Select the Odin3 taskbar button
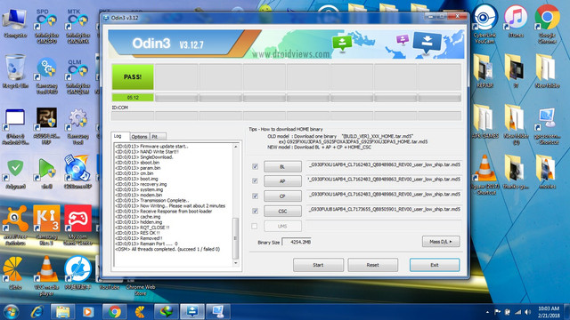 point(192,312)
